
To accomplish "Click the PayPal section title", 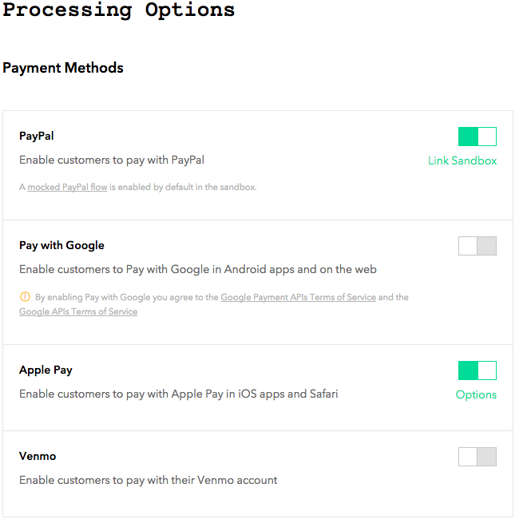I will (37, 136).
